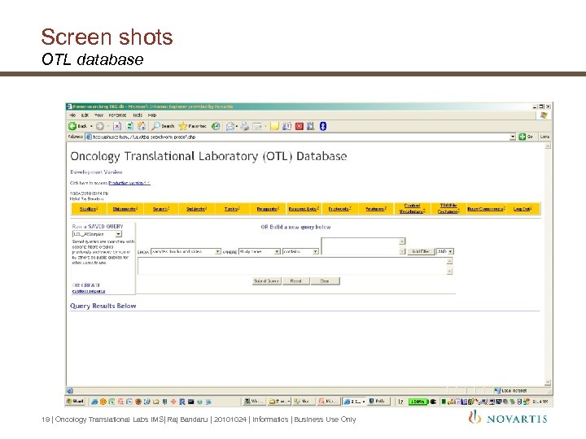Go to the browser Home page icon

tap(142, 126)
